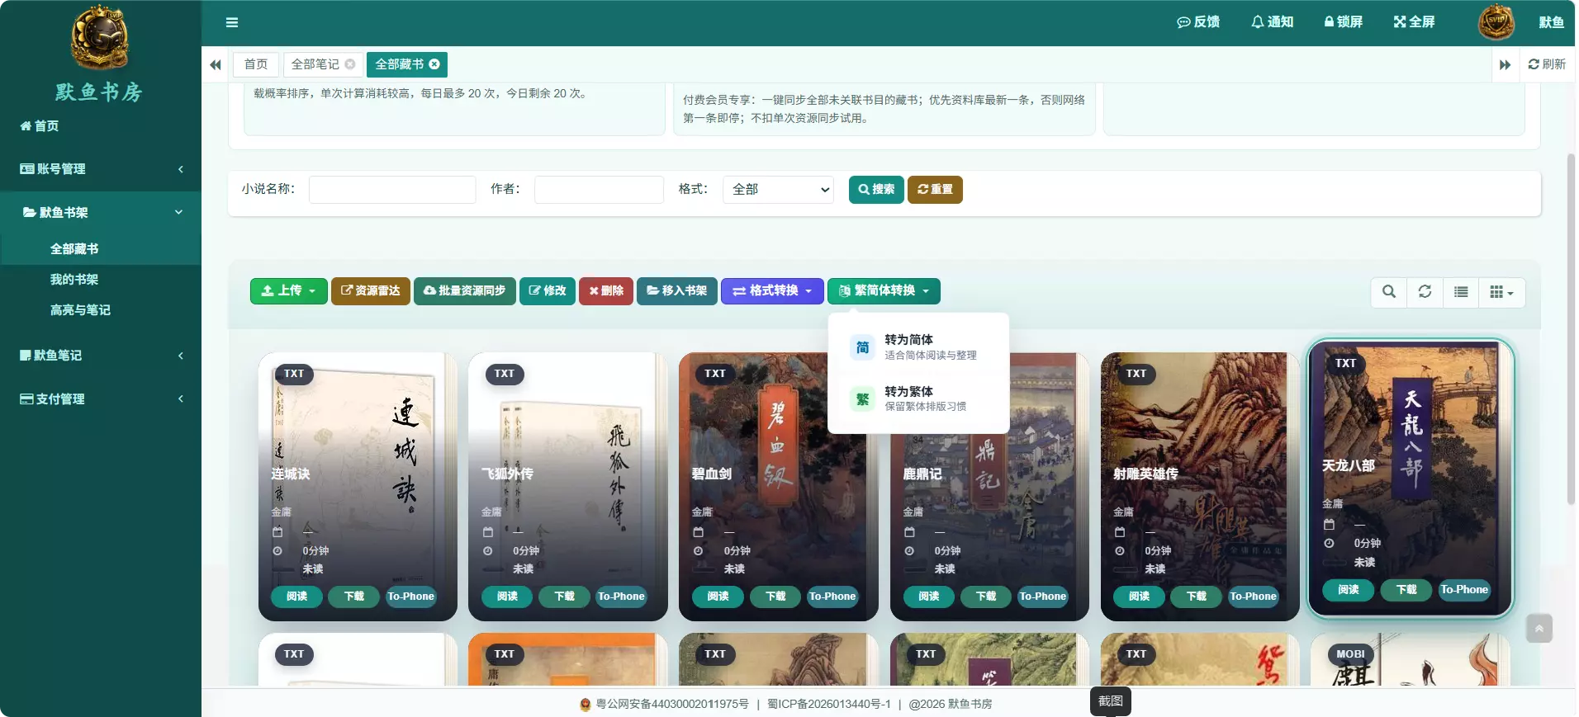Click To-Phone on the 连城诀 card
1579x717 pixels.
411,597
